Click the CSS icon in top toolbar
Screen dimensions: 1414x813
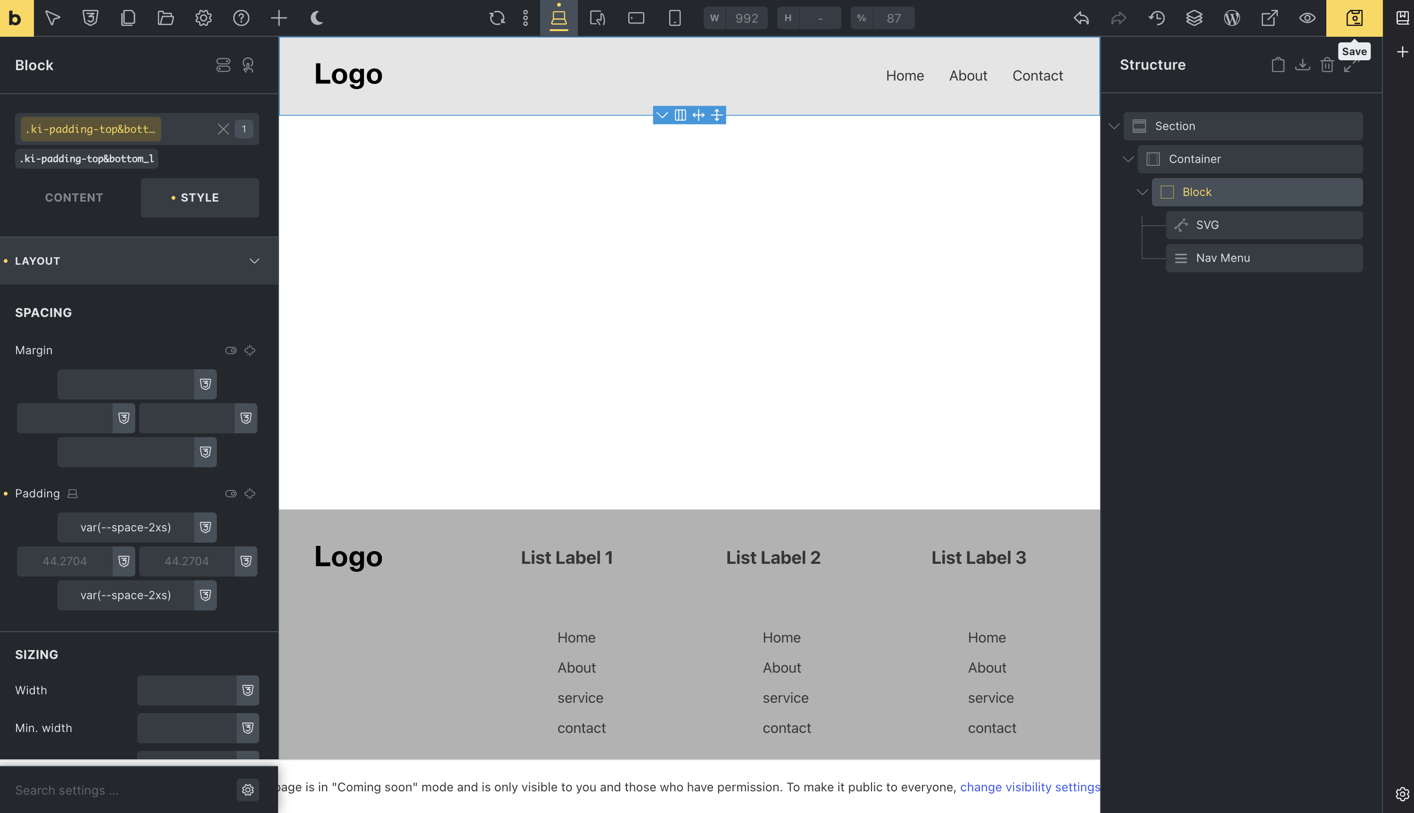tap(90, 18)
